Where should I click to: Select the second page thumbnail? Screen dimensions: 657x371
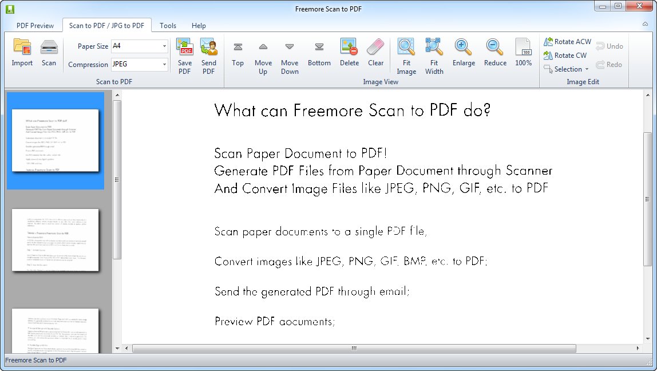coord(55,240)
